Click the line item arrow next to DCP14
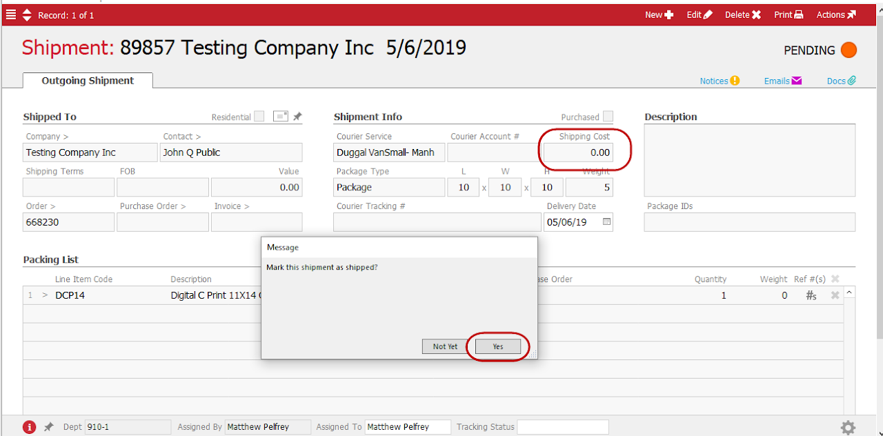The image size is (883, 436). click(46, 295)
